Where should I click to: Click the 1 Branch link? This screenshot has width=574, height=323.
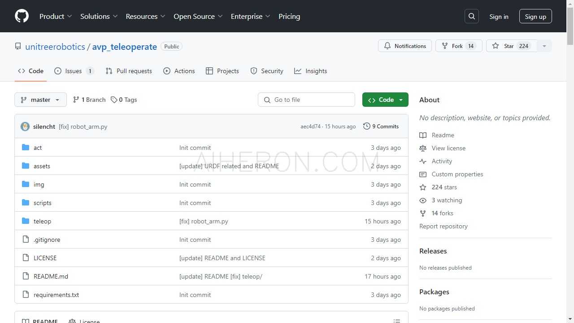(89, 100)
